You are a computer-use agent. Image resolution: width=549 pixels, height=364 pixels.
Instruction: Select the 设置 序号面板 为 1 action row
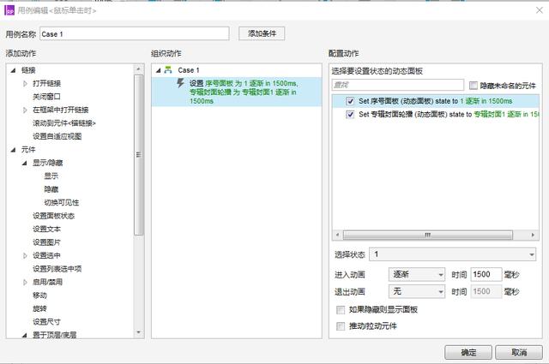point(237,92)
